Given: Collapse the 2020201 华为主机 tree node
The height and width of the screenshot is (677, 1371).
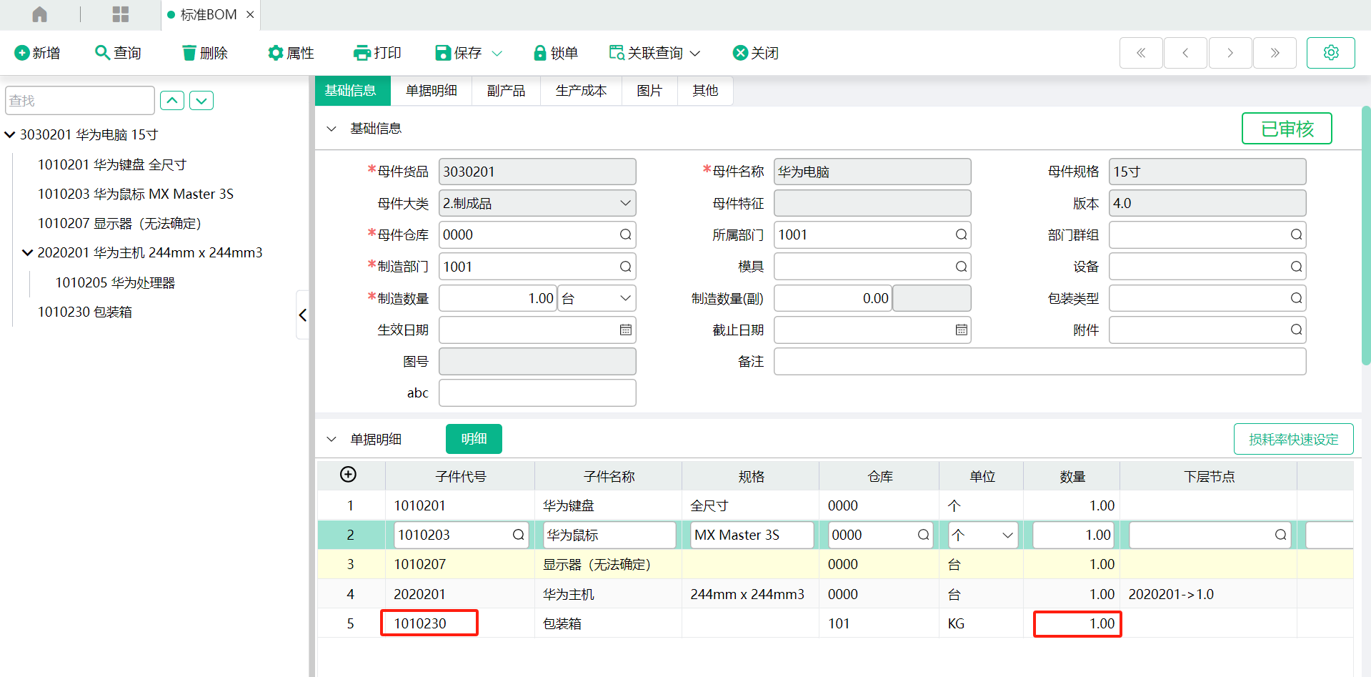Looking at the screenshot, I should 27,252.
